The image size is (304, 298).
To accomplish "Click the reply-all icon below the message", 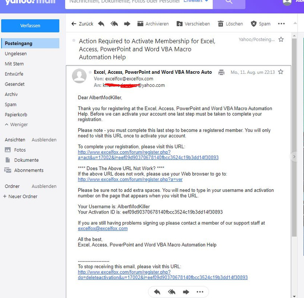I will pyautogui.click(x=172, y=292).
